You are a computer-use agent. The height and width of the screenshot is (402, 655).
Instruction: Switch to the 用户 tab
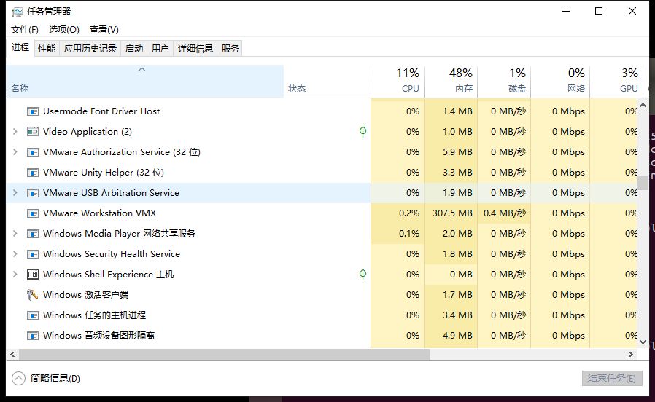point(160,48)
